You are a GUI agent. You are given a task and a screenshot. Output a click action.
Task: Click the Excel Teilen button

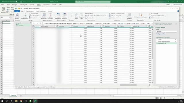pyautogui.click(x=168, y=5)
